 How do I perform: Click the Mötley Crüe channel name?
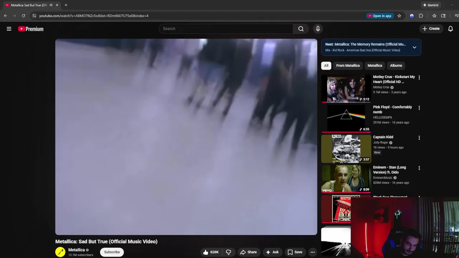click(x=381, y=87)
